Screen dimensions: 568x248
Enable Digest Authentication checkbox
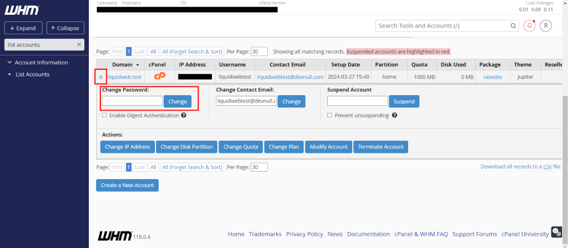(104, 115)
